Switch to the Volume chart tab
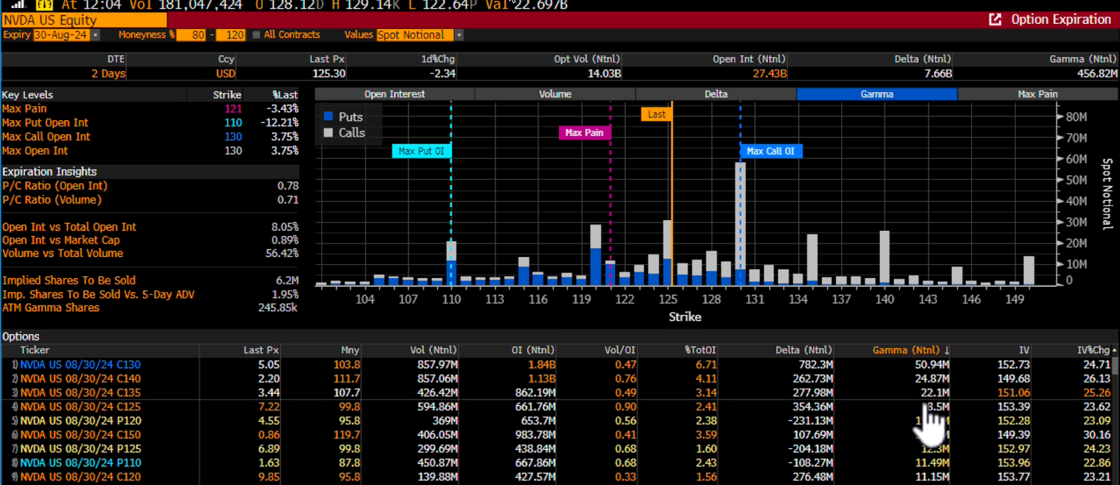Viewport: 1120px width, 485px height. 555,94
